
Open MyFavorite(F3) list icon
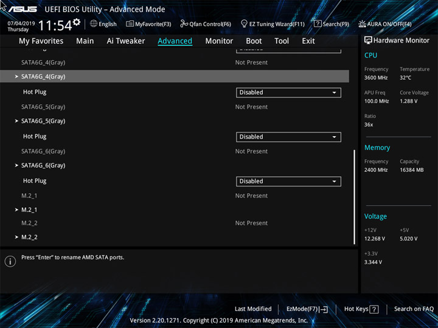(x=130, y=24)
